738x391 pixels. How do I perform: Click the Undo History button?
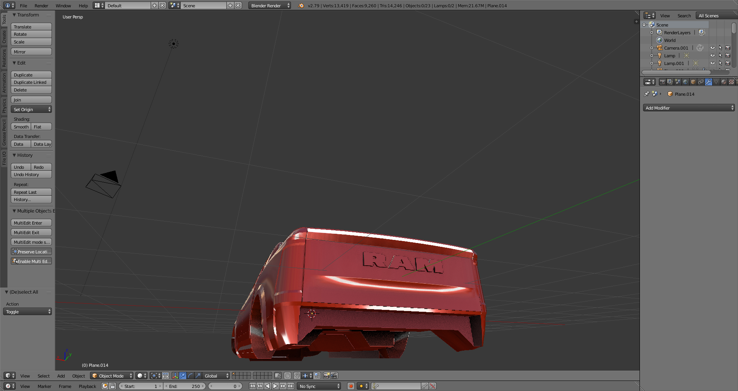pyautogui.click(x=31, y=175)
